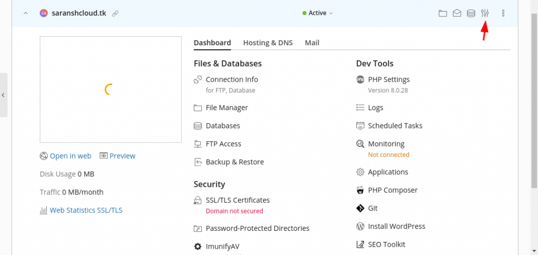The height and width of the screenshot is (255, 538).
Task: Click the mail envelope icon in header
Action: pyautogui.click(x=457, y=13)
